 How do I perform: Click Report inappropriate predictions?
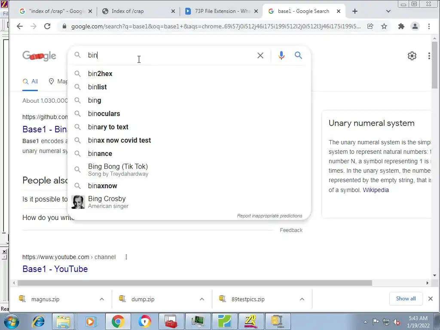(x=269, y=216)
